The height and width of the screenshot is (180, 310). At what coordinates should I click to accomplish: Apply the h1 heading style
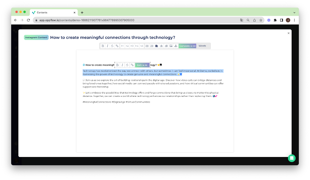[123, 46]
